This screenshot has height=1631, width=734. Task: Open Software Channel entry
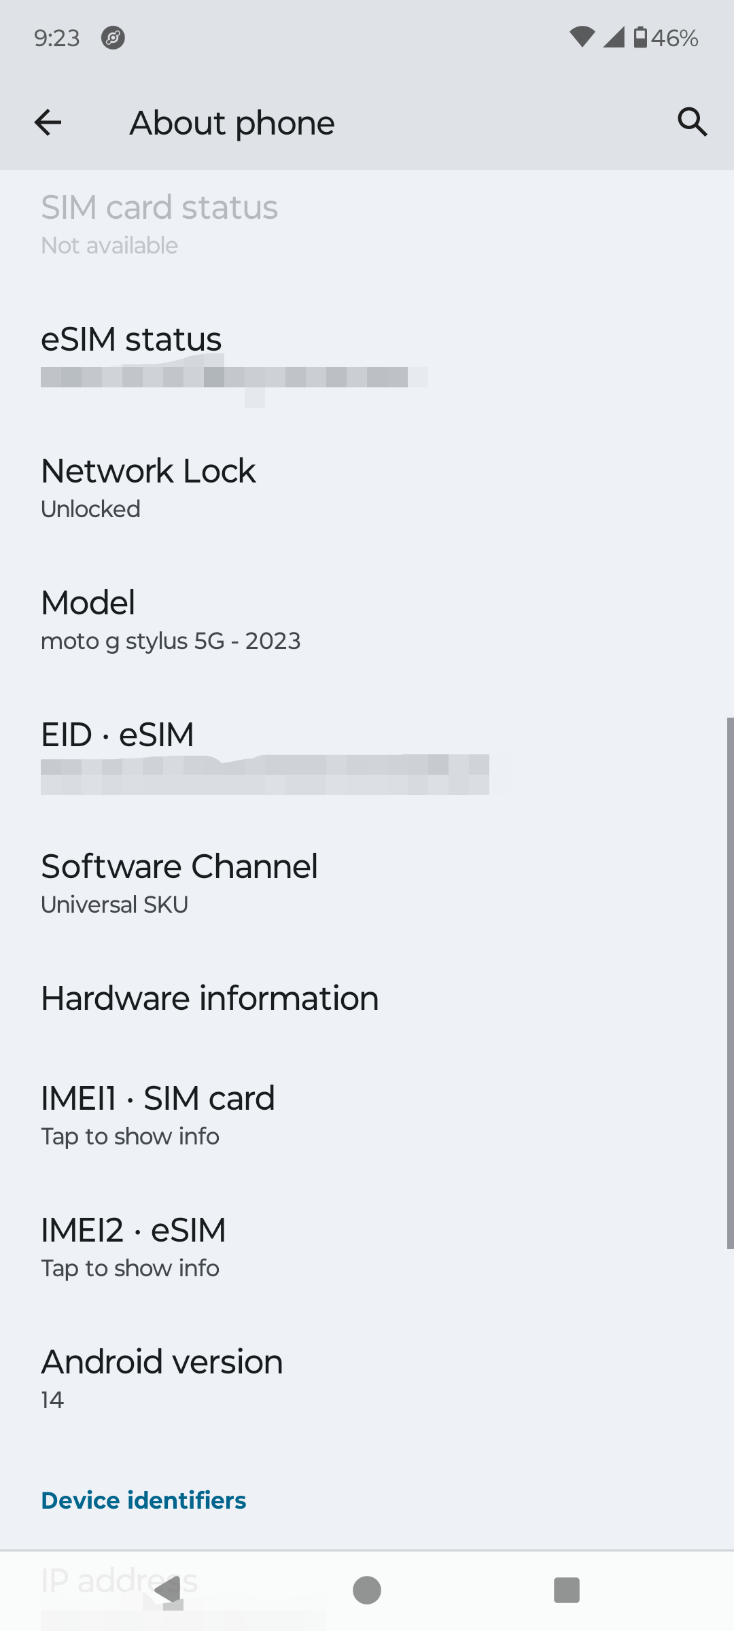pos(367,883)
